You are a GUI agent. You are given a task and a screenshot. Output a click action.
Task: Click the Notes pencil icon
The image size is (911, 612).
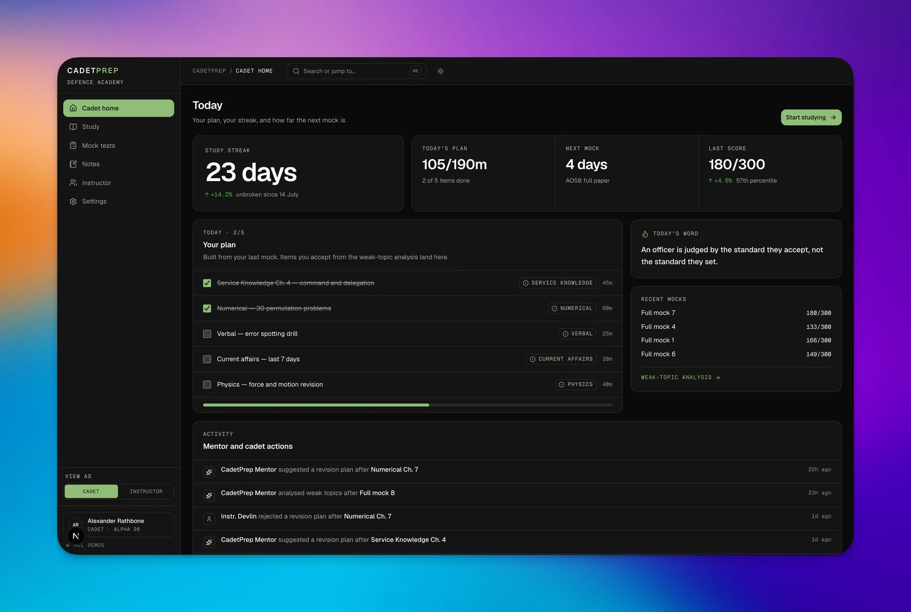pos(73,164)
